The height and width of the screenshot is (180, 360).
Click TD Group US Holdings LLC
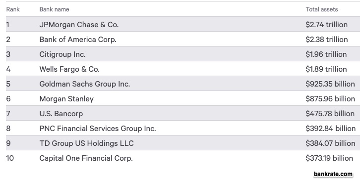point(87,143)
